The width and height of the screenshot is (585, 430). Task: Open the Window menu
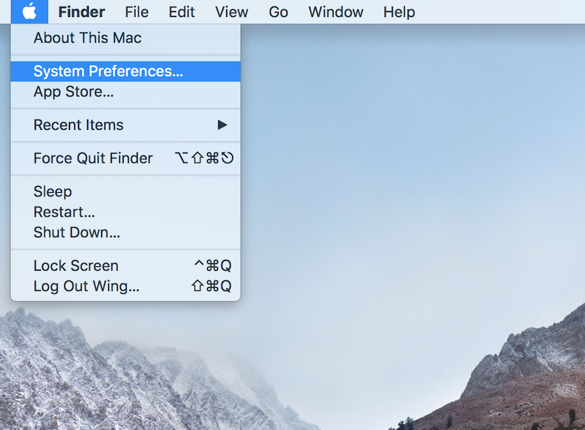pos(335,12)
